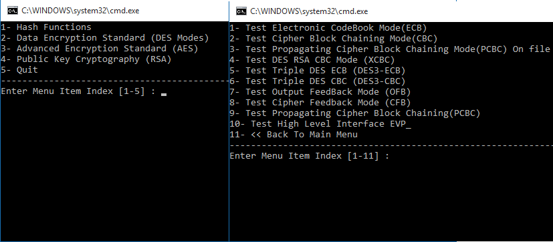The width and height of the screenshot is (553, 242).
Task: Click the Enter Menu Item Index [1-11] prompt
Action: point(310,156)
